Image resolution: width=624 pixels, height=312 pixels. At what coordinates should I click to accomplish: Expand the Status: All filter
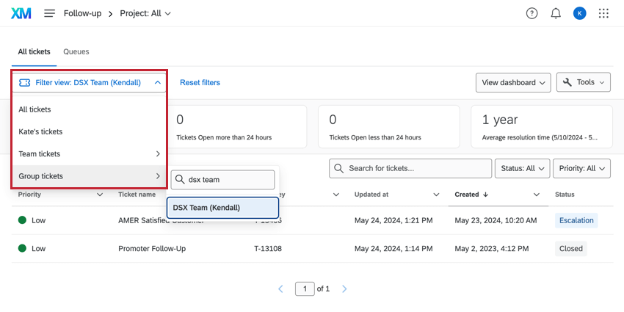point(522,169)
